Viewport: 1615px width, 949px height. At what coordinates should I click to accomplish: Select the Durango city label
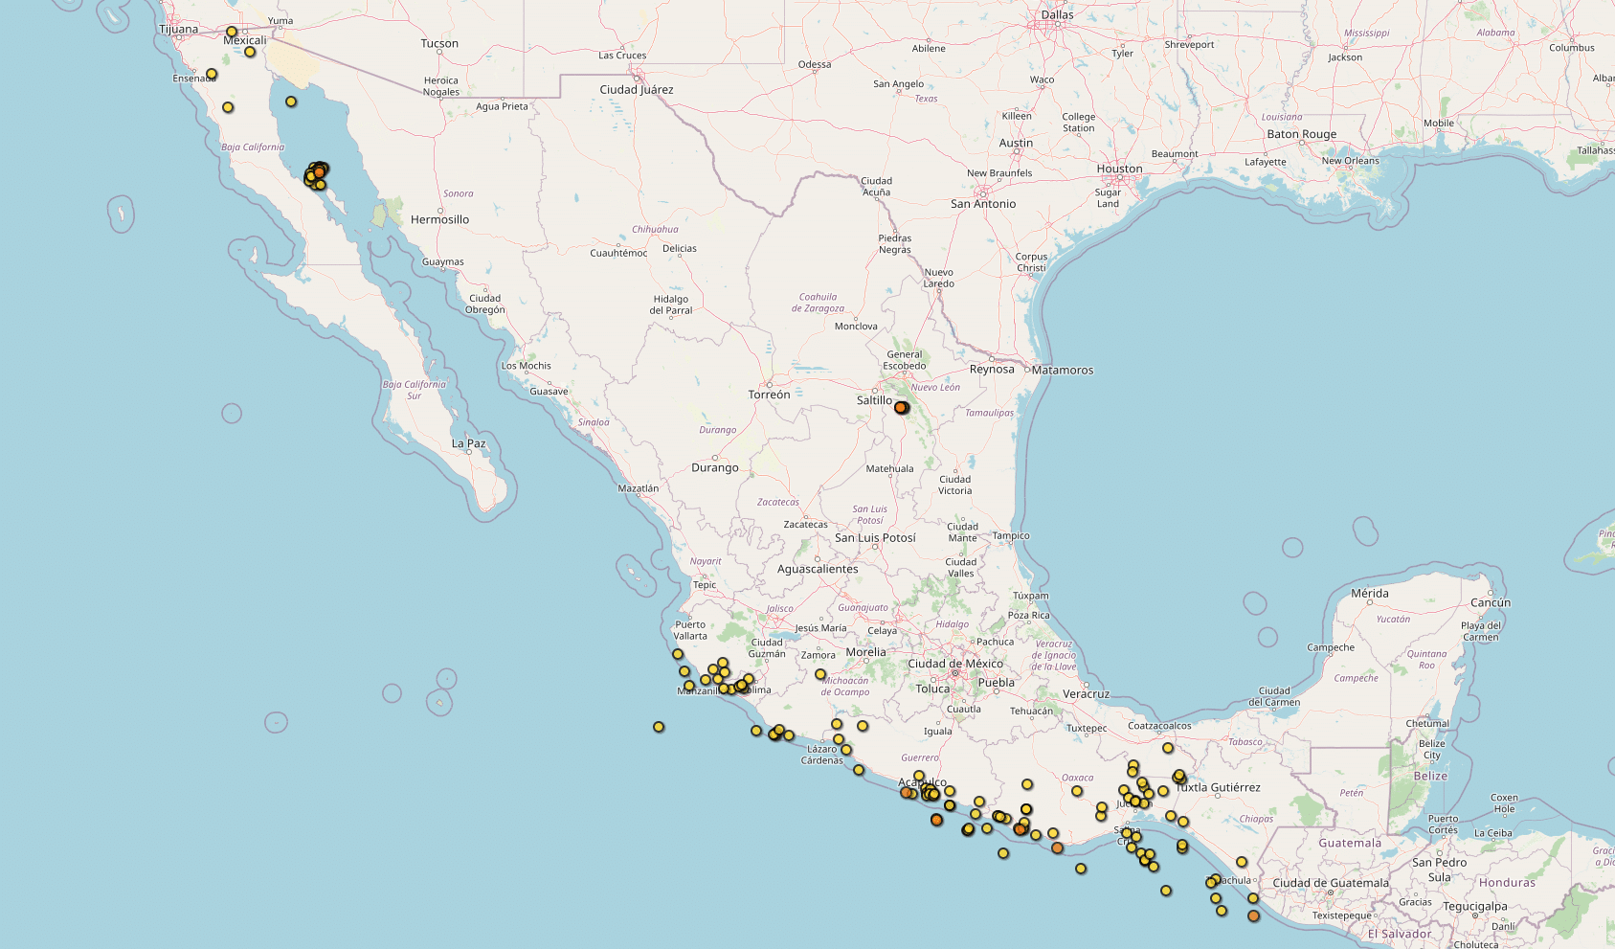[x=715, y=467]
